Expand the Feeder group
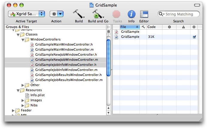Image resolution: width=207 pixels, height=129 pixels. point(13,111)
